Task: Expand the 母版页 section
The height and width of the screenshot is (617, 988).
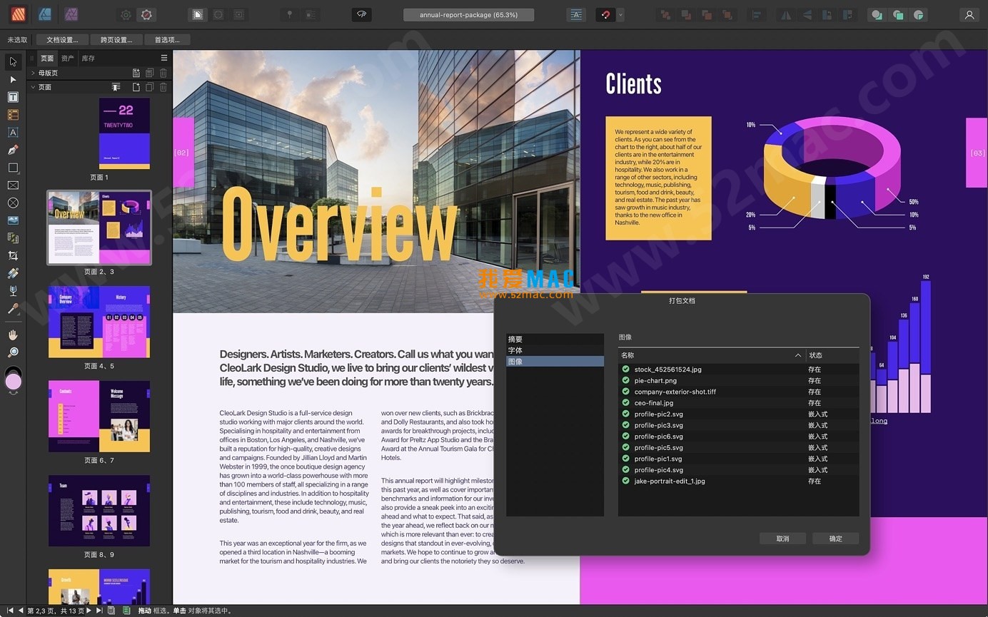Action: tap(33, 73)
